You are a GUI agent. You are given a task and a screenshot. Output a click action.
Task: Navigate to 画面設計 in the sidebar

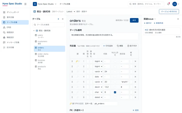15,32
